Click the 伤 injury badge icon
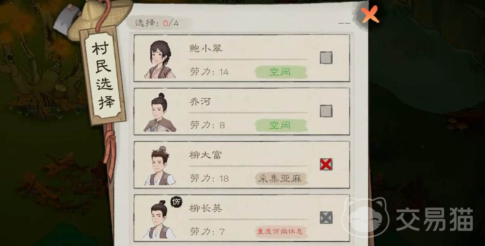The width and height of the screenshot is (485, 246). [176, 202]
